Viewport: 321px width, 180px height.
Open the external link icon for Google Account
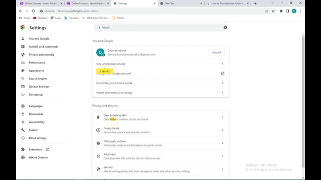pos(223,73)
